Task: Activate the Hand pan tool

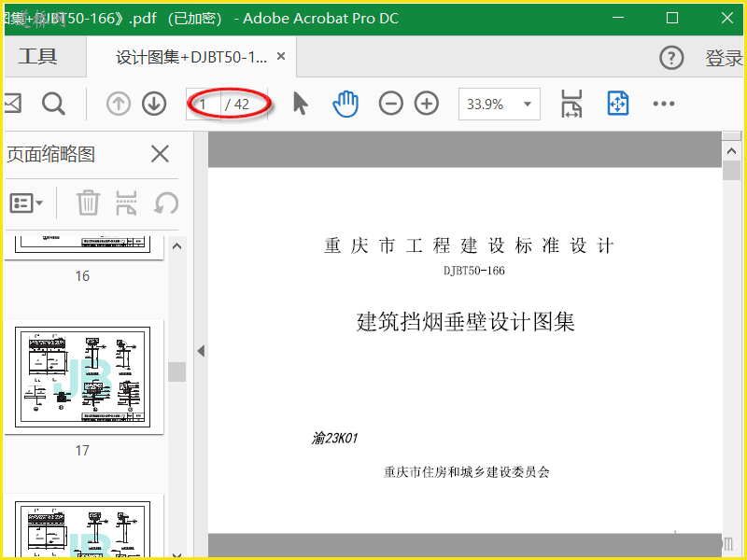Action: 345,104
